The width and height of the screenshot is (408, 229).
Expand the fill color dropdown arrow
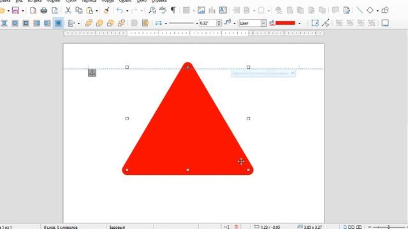point(300,24)
